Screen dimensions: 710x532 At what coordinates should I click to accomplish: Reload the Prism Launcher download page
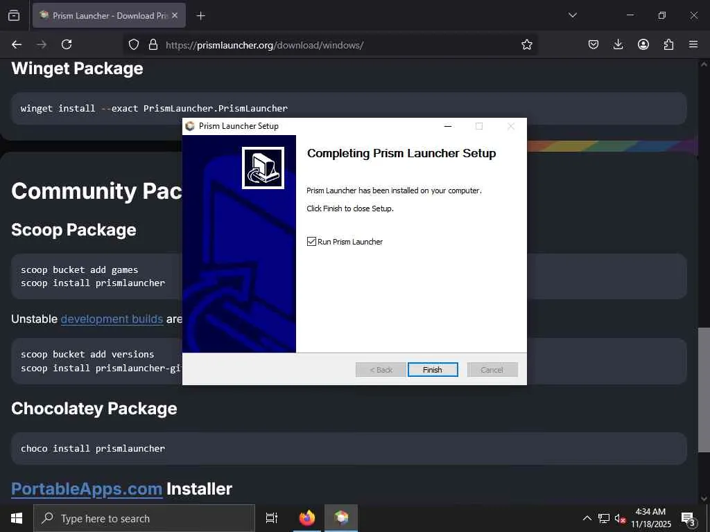67,44
